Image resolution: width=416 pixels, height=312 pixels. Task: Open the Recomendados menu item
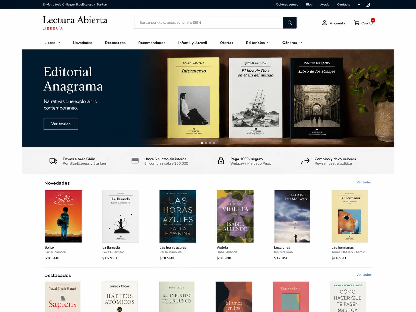pos(152,43)
